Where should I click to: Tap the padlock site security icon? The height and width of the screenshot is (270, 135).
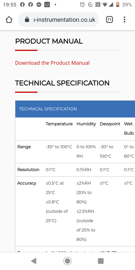[27, 20]
